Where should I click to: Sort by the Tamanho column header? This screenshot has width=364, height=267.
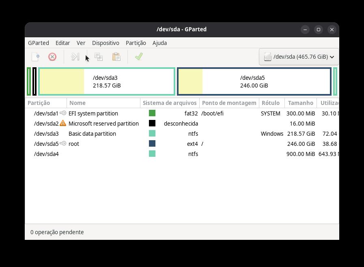pyautogui.click(x=301, y=103)
